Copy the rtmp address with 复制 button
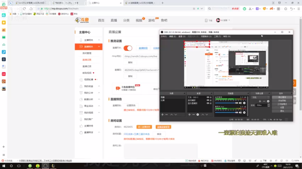This screenshot has width=302, height=169. [x=130, y=62]
